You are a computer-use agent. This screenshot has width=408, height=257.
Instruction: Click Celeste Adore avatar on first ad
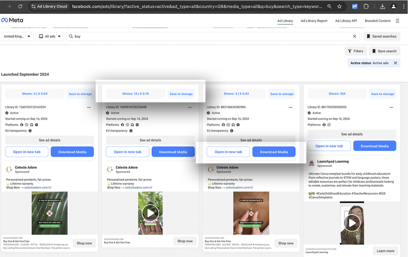point(9,169)
